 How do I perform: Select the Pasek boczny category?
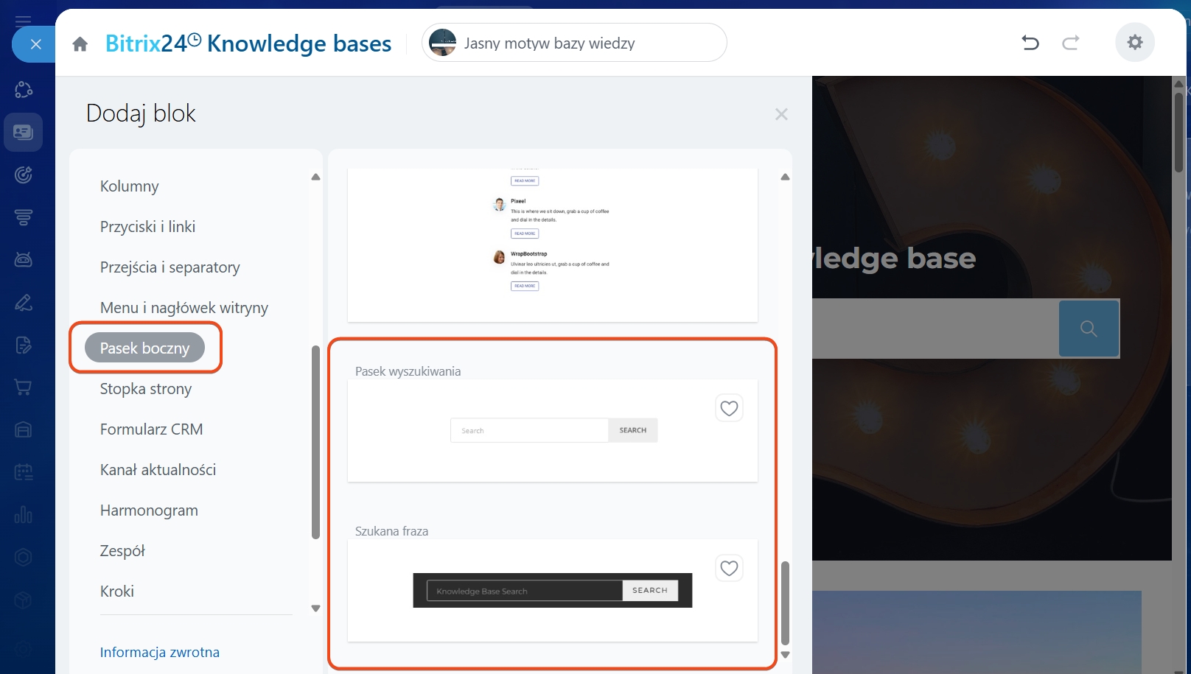[x=144, y=348]
